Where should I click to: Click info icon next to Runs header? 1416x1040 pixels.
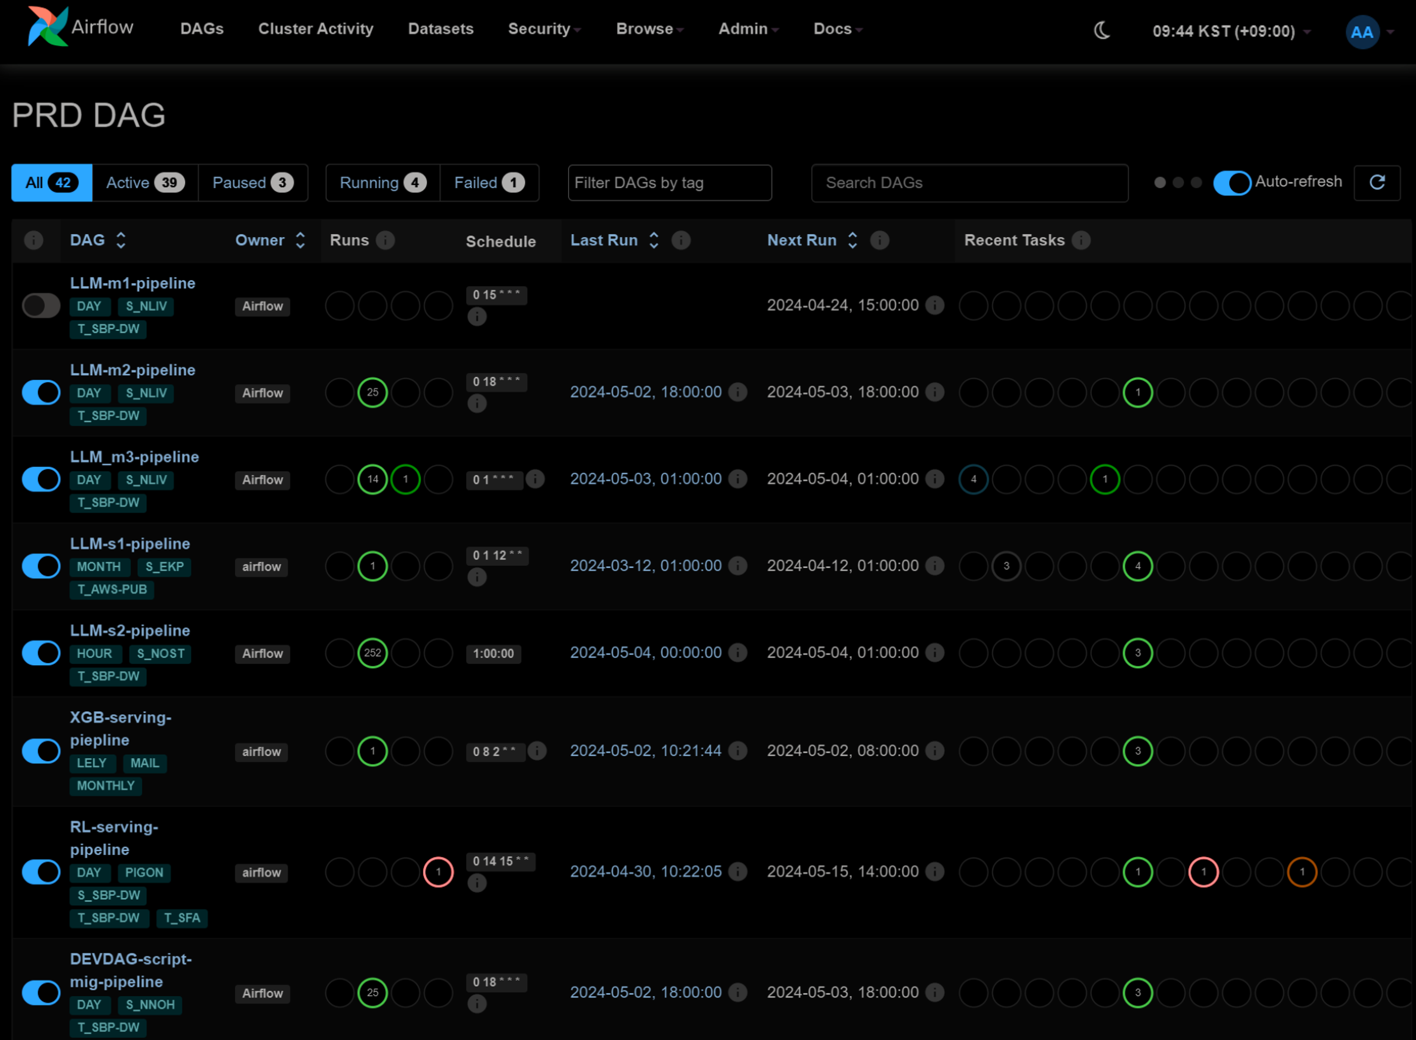386,240
